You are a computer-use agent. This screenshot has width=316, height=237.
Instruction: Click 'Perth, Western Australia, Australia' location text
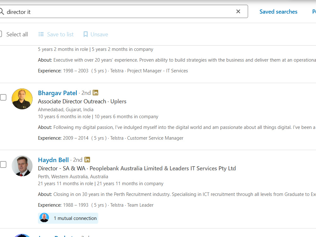point(73,177)
